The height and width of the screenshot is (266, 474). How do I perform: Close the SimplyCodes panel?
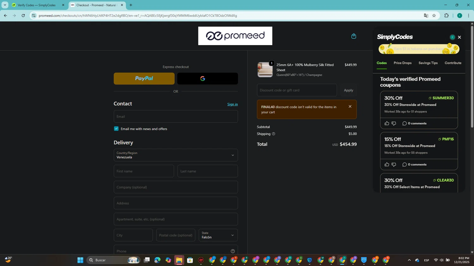tap(459, 37)
